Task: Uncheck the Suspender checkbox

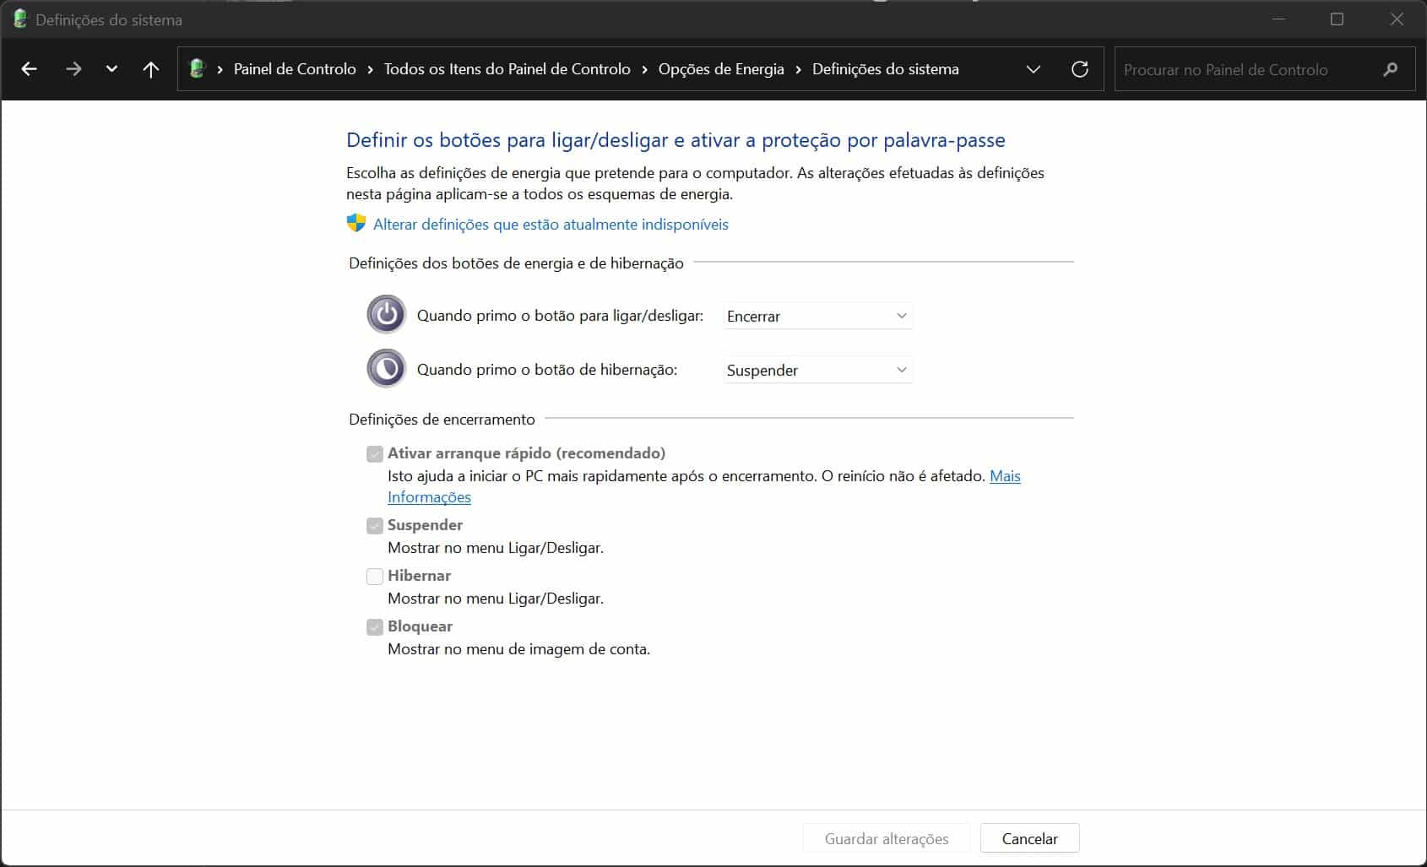Action: 375,526
